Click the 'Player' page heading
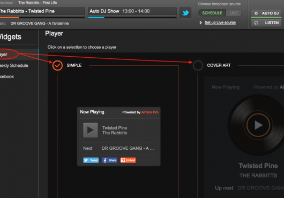The height and width of the screenshot is (198, 284). [x=54, y=34]
